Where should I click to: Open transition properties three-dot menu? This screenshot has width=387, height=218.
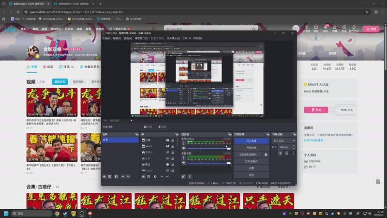(293, 153)
